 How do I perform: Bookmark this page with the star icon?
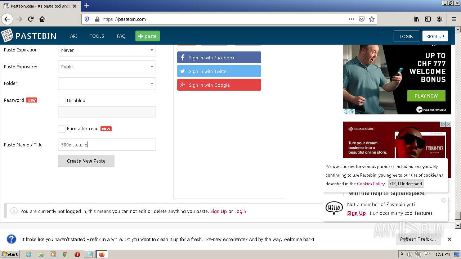372,19
